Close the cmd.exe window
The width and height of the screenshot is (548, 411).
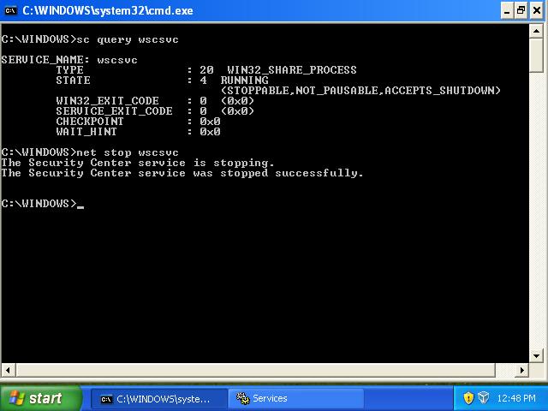tap(537, 11)
